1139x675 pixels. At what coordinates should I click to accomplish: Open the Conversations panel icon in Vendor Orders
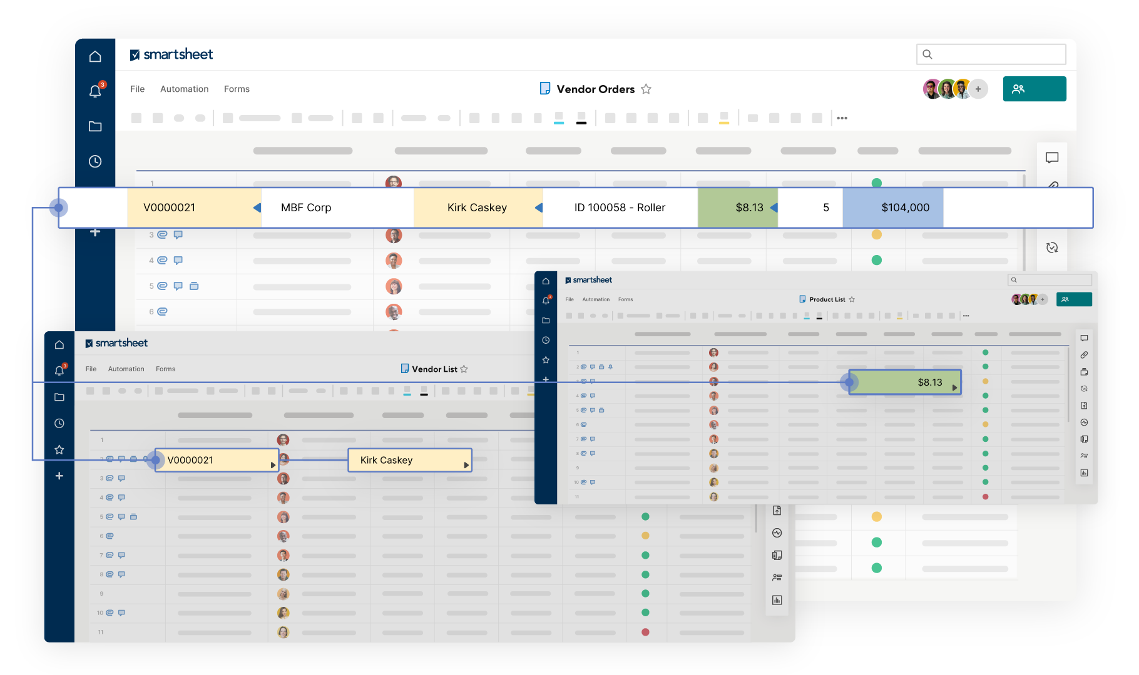(1052, 157)
